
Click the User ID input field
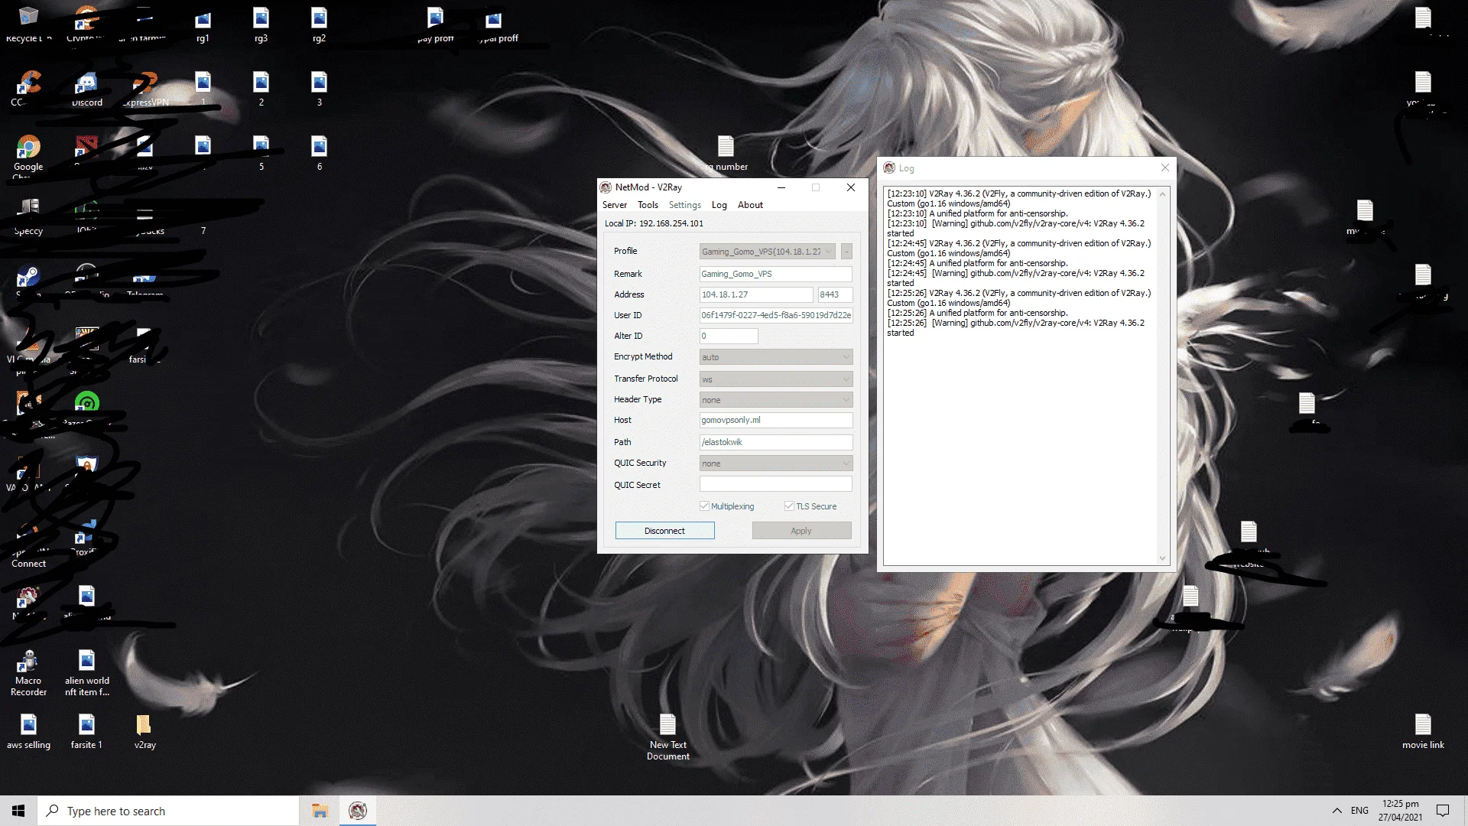pyautogui.click(x=776, y=315)
